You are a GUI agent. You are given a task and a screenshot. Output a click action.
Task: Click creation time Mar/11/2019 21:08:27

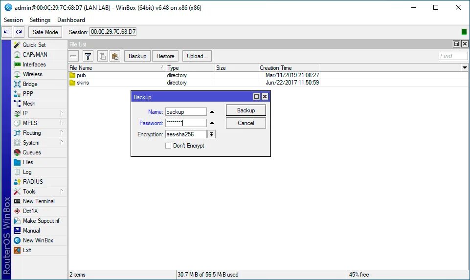(x=292, y=75)
